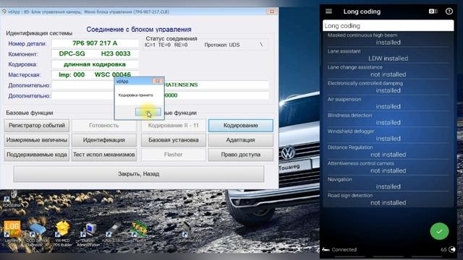Change Air suspension setting
Viewport: 463px width, 260px height.
pos(388,103)
